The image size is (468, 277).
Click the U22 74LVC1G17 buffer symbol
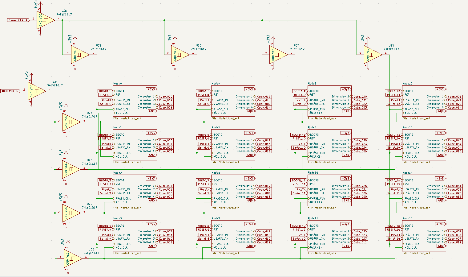tap(79, 55)
